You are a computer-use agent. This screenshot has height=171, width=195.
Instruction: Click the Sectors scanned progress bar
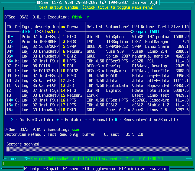[x=97, y=149]
